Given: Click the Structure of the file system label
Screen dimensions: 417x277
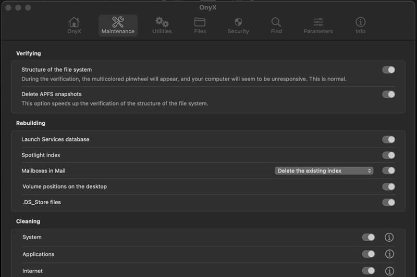Looking at the screenshot, I should point(56,70).
